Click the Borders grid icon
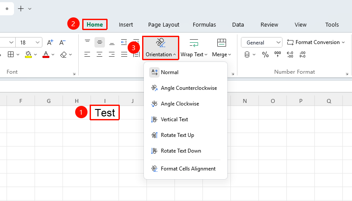 coord(10,55)
